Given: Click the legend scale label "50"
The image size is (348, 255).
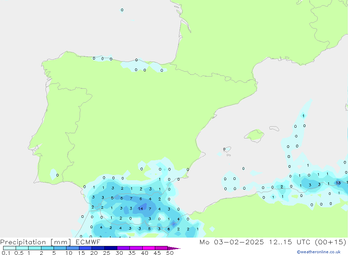Looking at the screenshot, I should pyautogui.click(x=170, y=253).
